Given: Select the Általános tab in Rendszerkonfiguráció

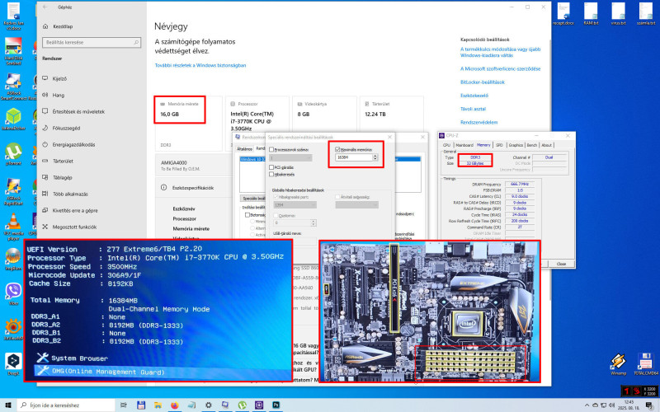Looking at the screenshot, I should click(x=244, y=149).
